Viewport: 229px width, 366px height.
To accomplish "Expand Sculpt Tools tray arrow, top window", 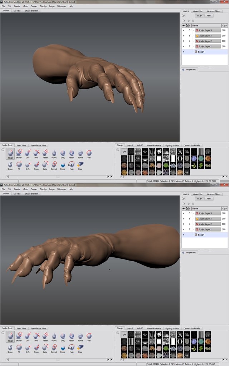I will tap(3, 150).
